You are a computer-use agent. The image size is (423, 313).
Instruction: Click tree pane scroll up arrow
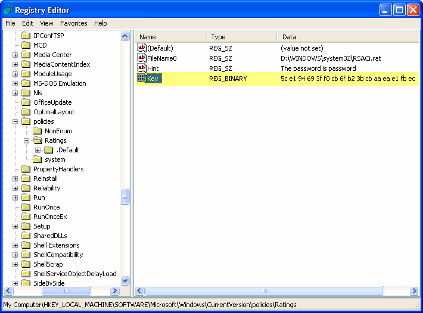point(125,36)
